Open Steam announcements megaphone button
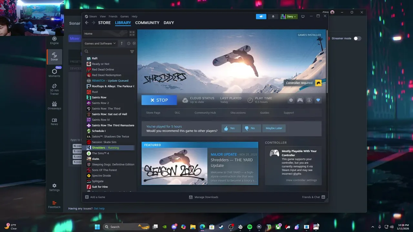413x232 pixels. tap(261, 16)
